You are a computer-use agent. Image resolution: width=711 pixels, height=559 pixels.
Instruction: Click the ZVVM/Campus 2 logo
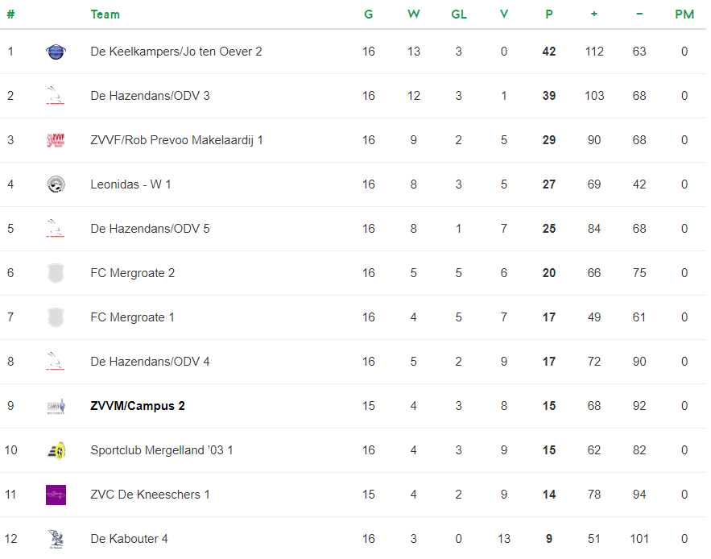(x=56, y=406)
